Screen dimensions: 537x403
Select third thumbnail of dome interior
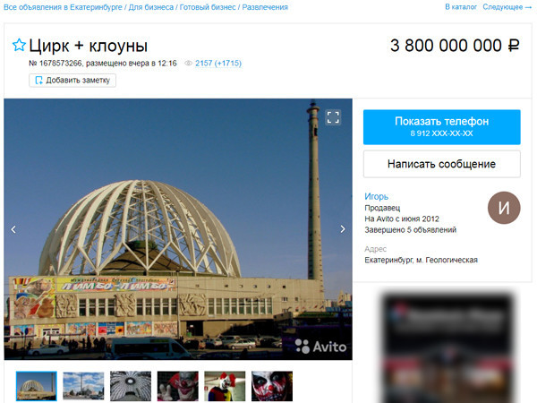pos(131,386)
